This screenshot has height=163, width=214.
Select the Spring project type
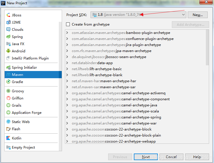(x=32, y=37)
